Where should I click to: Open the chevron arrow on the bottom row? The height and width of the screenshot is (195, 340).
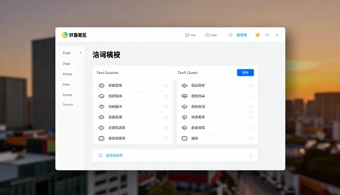coord(250,155)
